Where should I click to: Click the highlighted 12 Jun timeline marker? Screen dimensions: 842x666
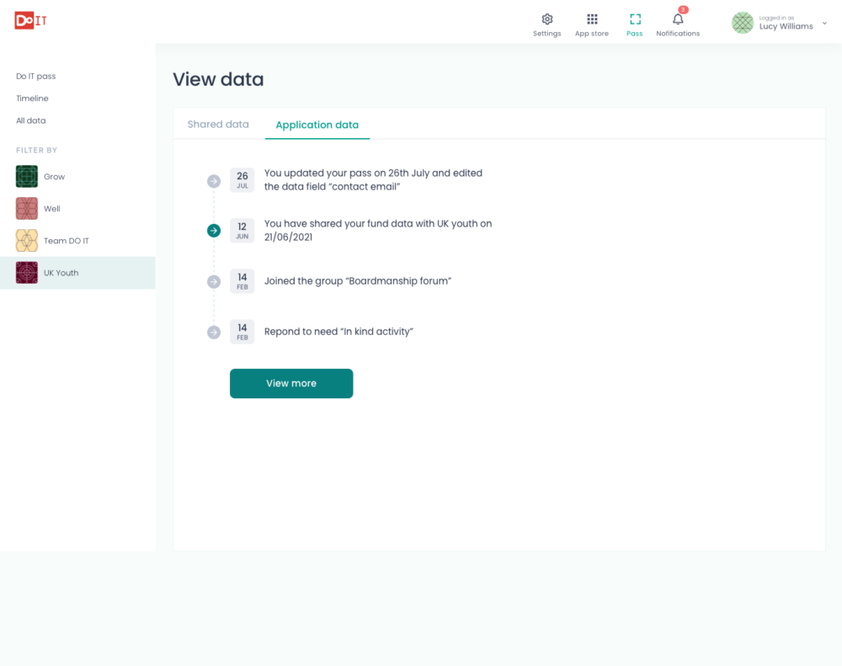click(x=214, y=231)
